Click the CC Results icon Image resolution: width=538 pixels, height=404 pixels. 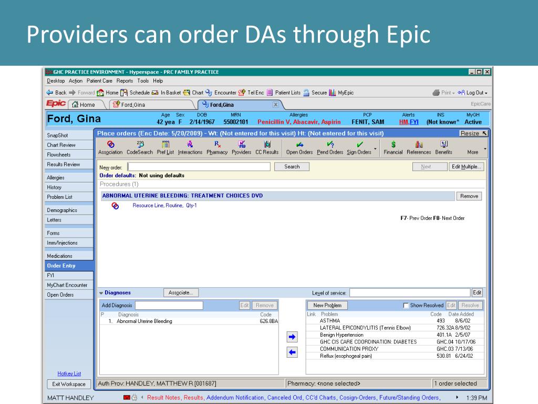267,148
